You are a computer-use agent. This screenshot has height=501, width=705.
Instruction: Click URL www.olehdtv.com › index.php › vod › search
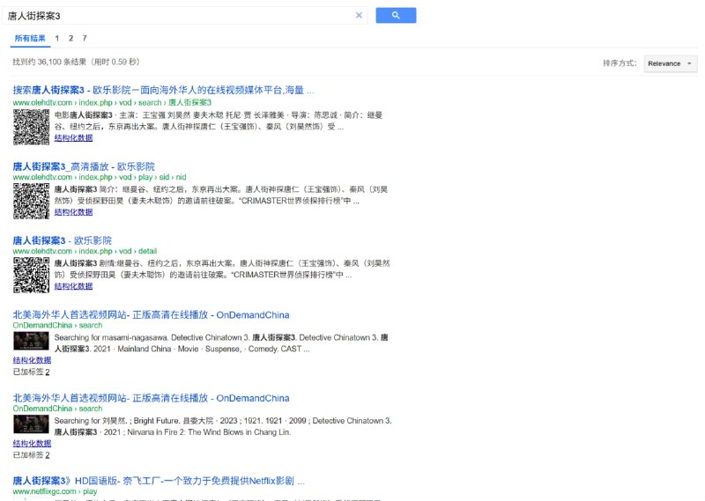pos(112,102)
